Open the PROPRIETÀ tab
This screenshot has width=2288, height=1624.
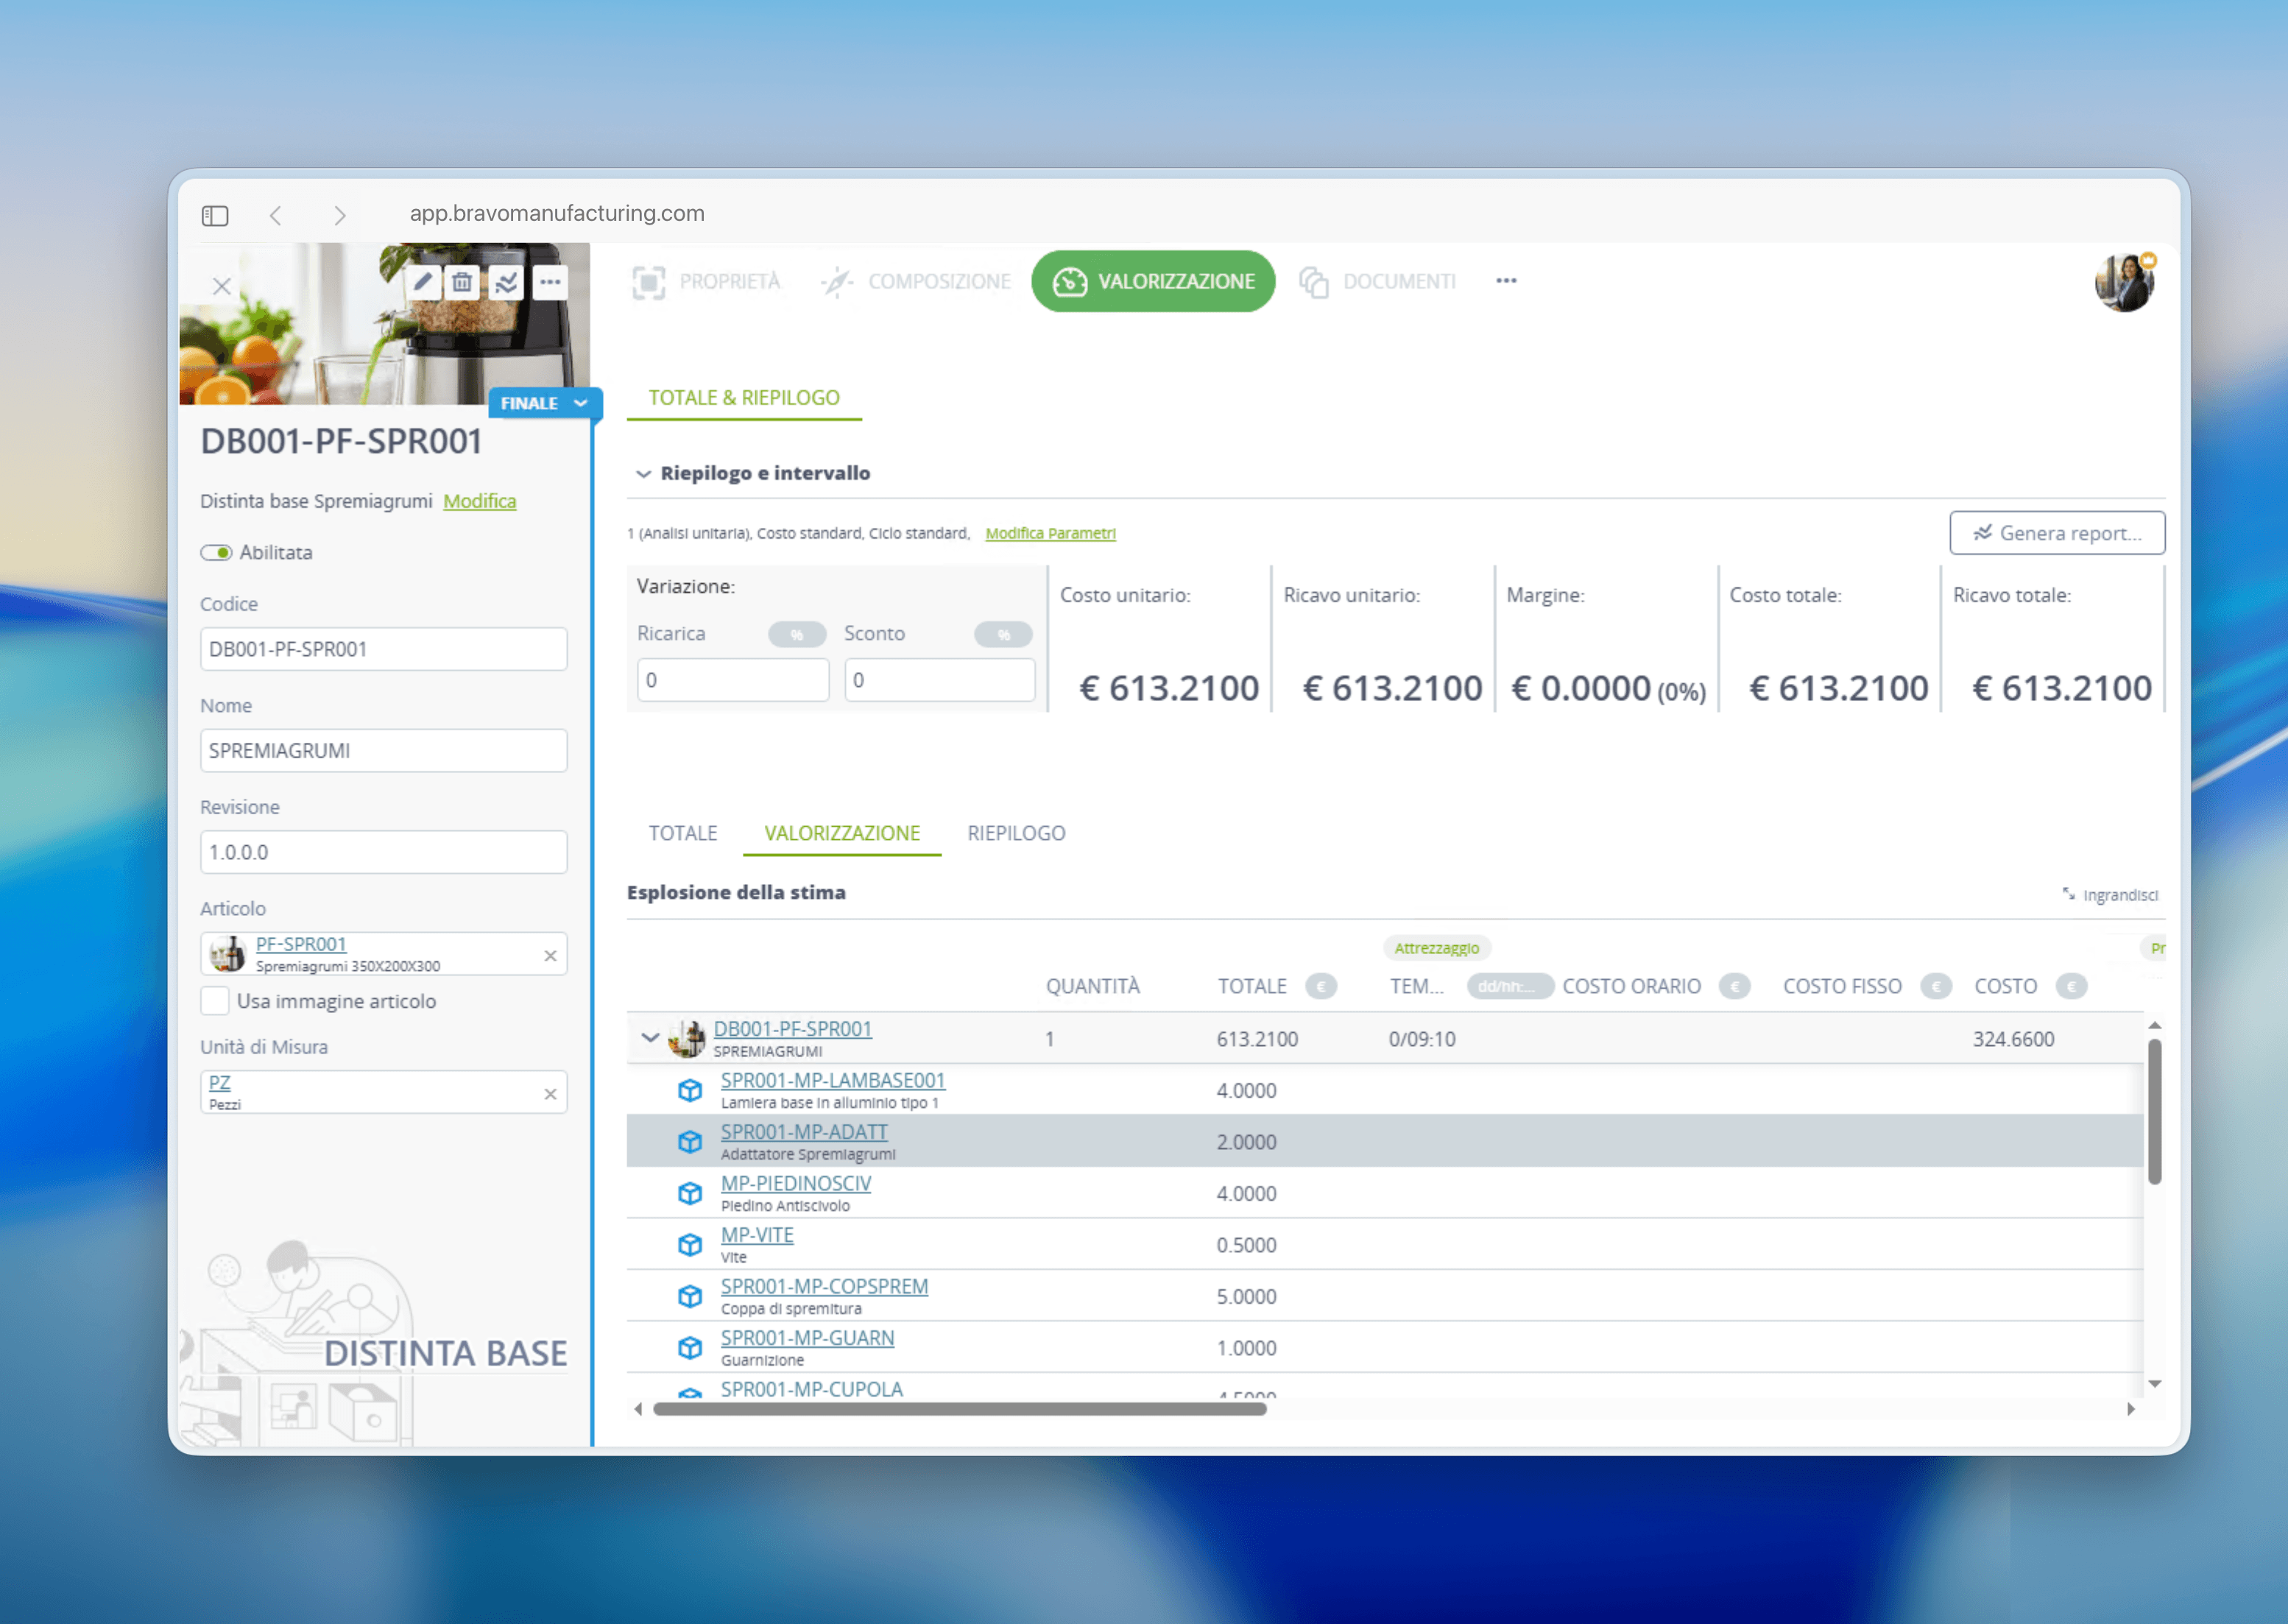click(x=706, y=282)
